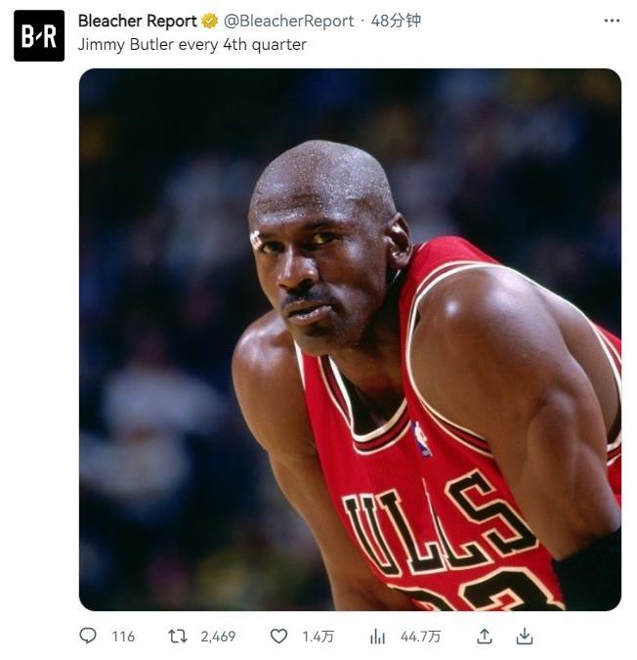
Task: Open the view analytics bar chart icon
Action: point(377,636)
